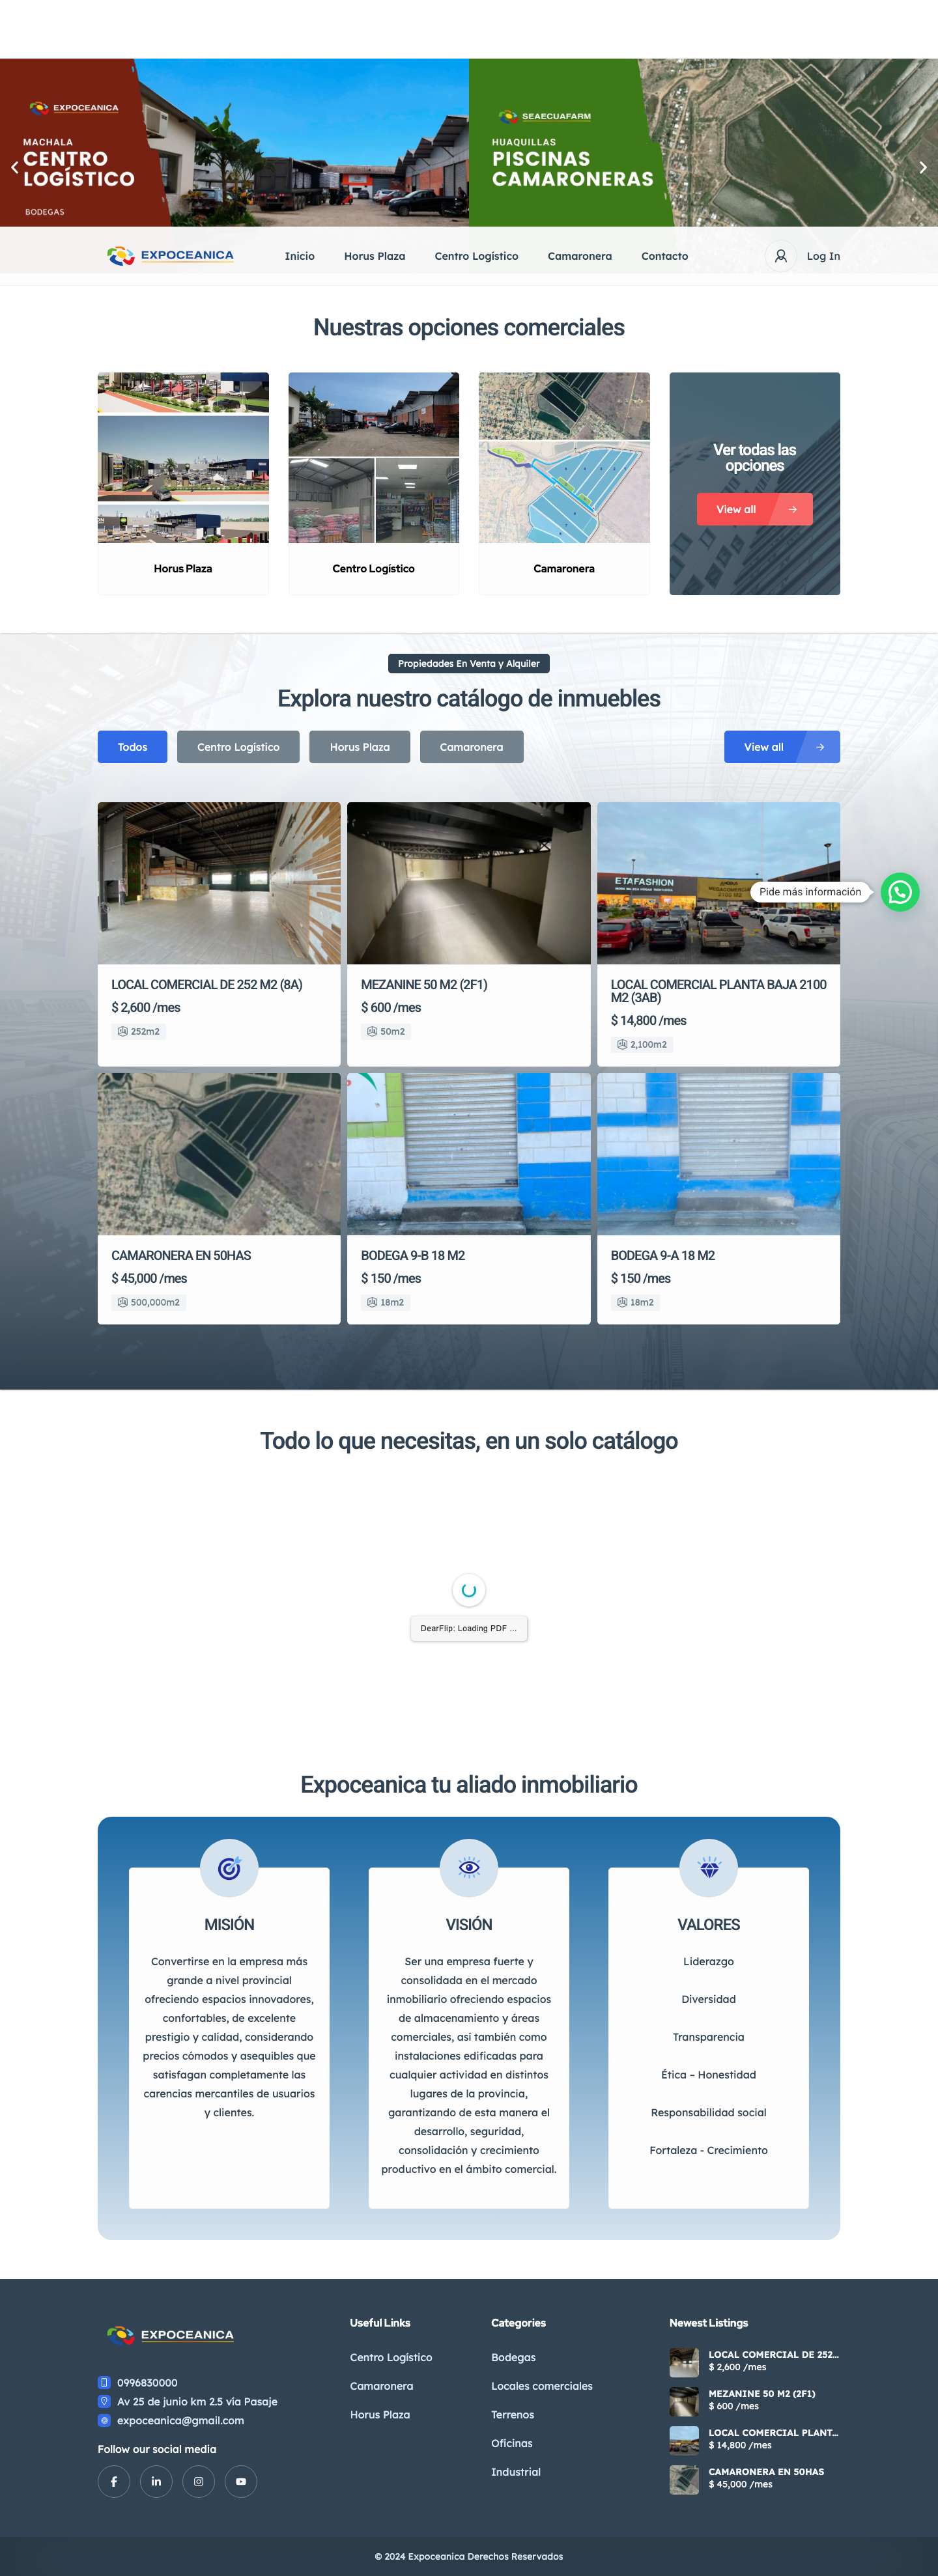Click the $ 45,000 /mes price in the catalog

pyautogui.click(x=149, y=1278)
